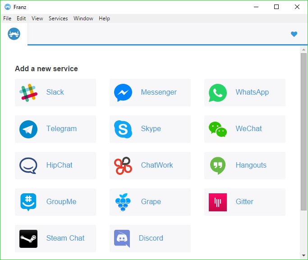
Task: Click the Slack hashtag logo icon
Action: click(28, 93)
